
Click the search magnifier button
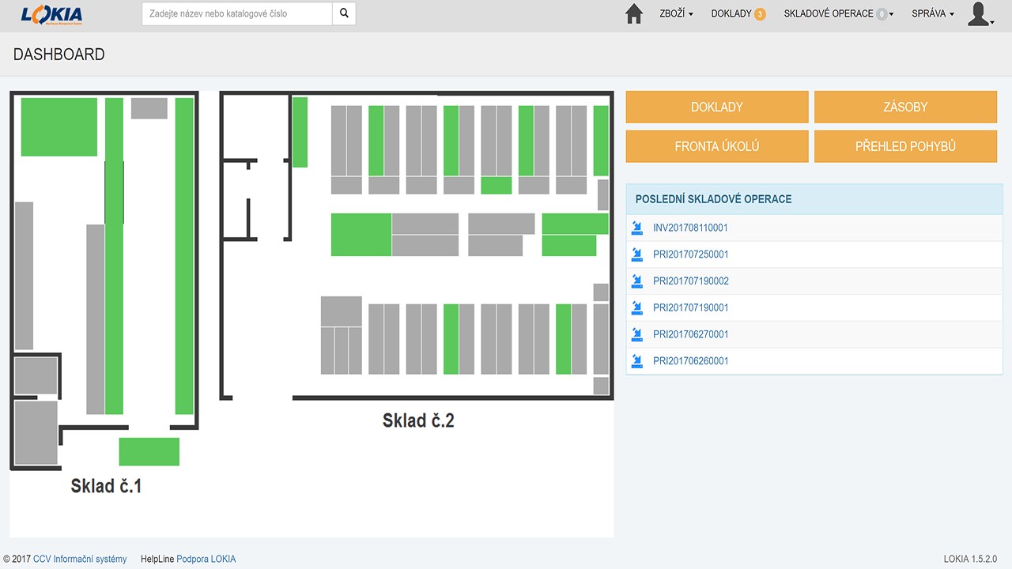(x=344, y=13)
